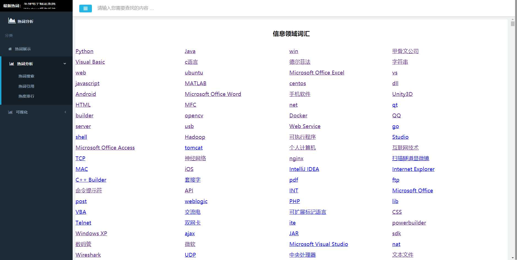The height and width of the screenshot is (260, 517).
Task: Open the Java link
Action: 190,51
